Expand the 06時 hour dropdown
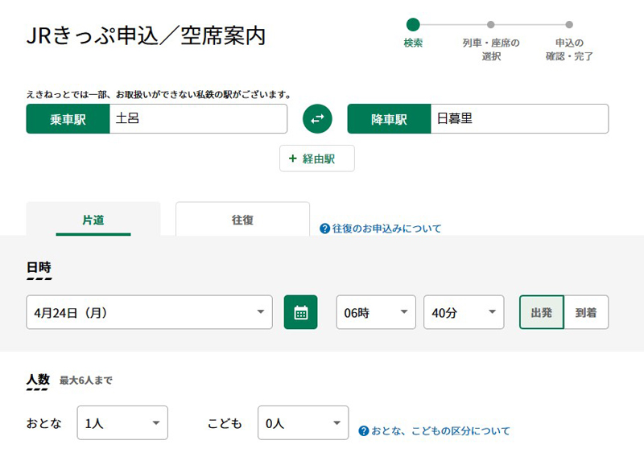Screen dimensions: 644x457 tap(376, 312)
